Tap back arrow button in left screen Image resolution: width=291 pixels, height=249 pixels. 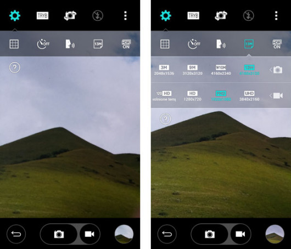[16, 234]
